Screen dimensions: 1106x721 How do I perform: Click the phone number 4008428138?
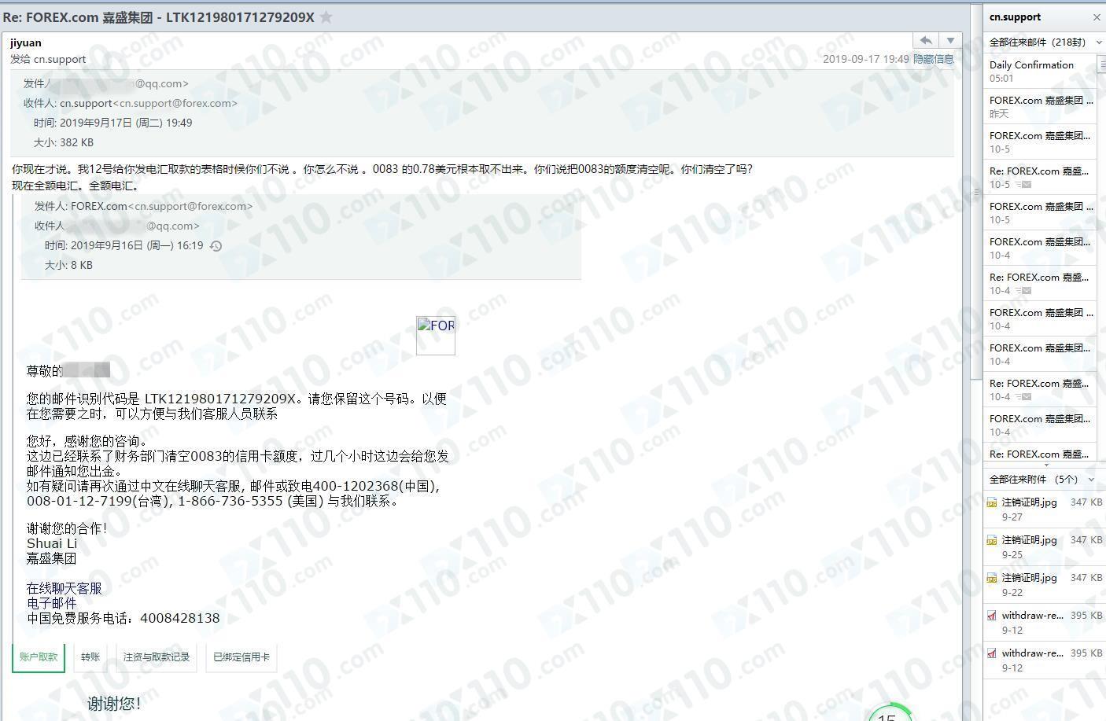click(x=180, y=618)
